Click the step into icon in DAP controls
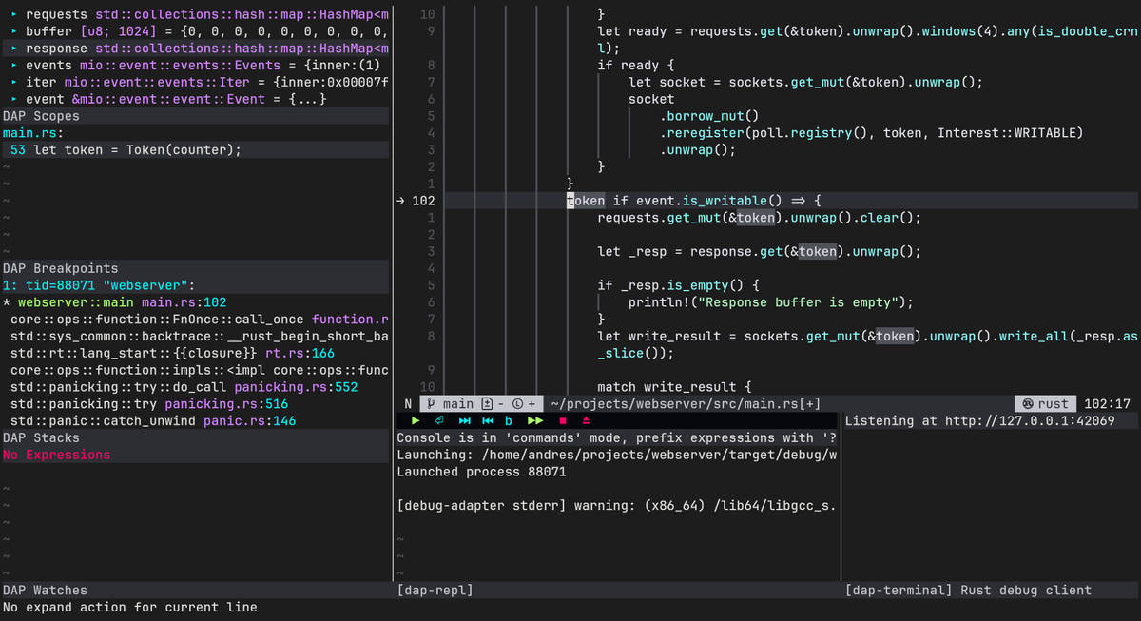1141x621 pixels. pyautogui.click(x=439, y=420)
